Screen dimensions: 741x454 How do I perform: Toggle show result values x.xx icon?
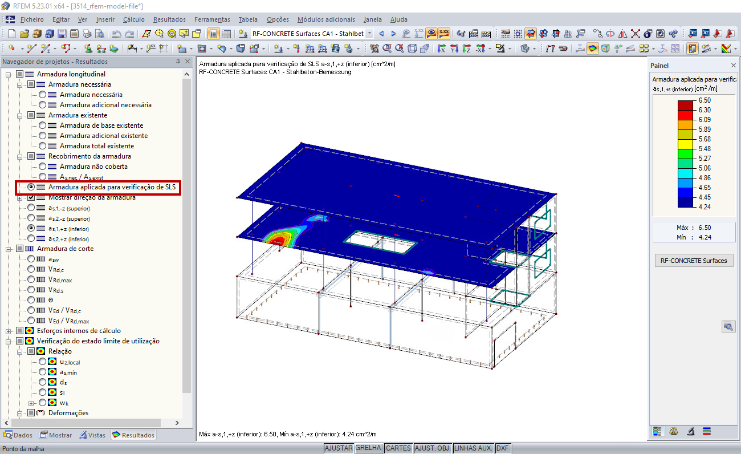tap(444, 34)
